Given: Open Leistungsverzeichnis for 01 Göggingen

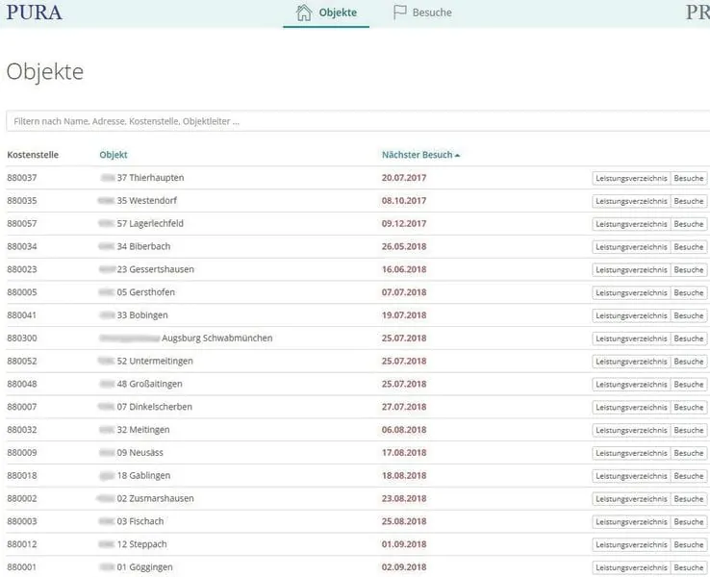Looking at the screenshot, I should coord(630,568).
